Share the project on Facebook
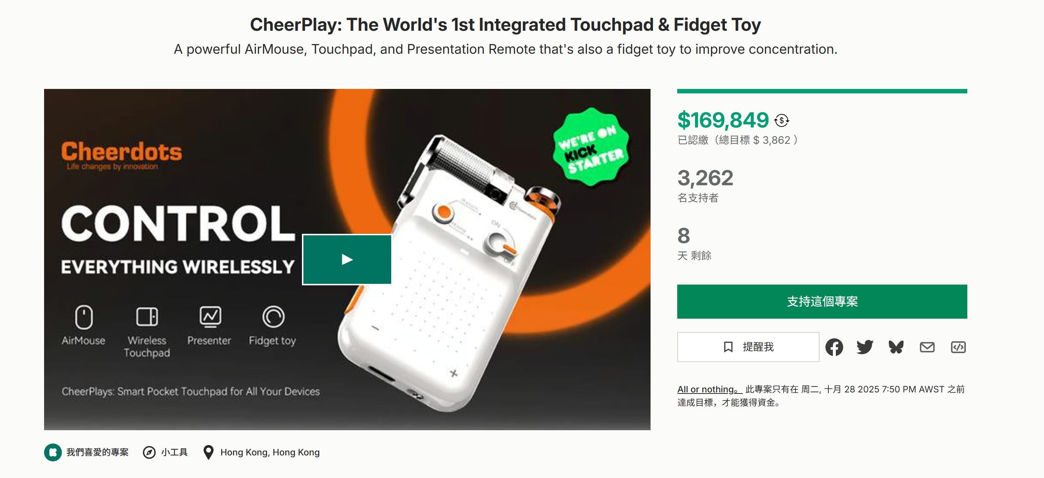1044x478 pixels. 834,347
